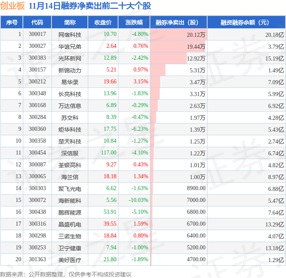Select stock name 海新能科
The image size is (286, 278).
[x=70, y=201]
